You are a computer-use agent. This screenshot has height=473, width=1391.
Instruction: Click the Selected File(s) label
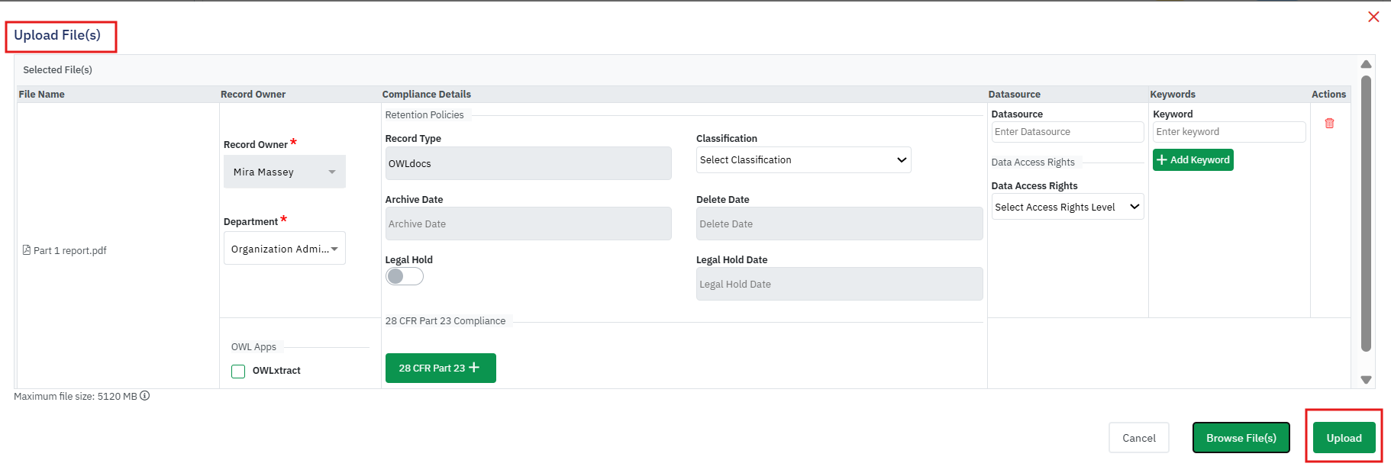58,69
